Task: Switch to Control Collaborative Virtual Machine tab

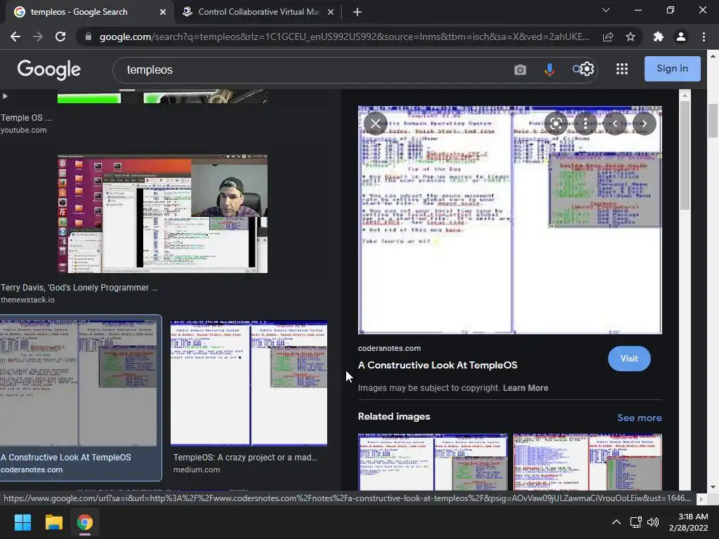Action: point(259,12)
